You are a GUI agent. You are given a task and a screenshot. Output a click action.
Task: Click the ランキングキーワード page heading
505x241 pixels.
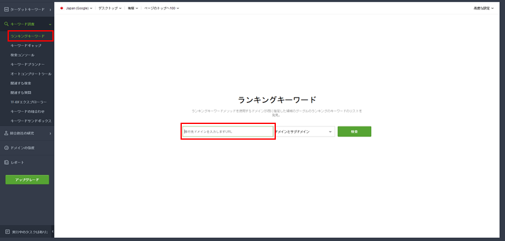click(277, 99)
